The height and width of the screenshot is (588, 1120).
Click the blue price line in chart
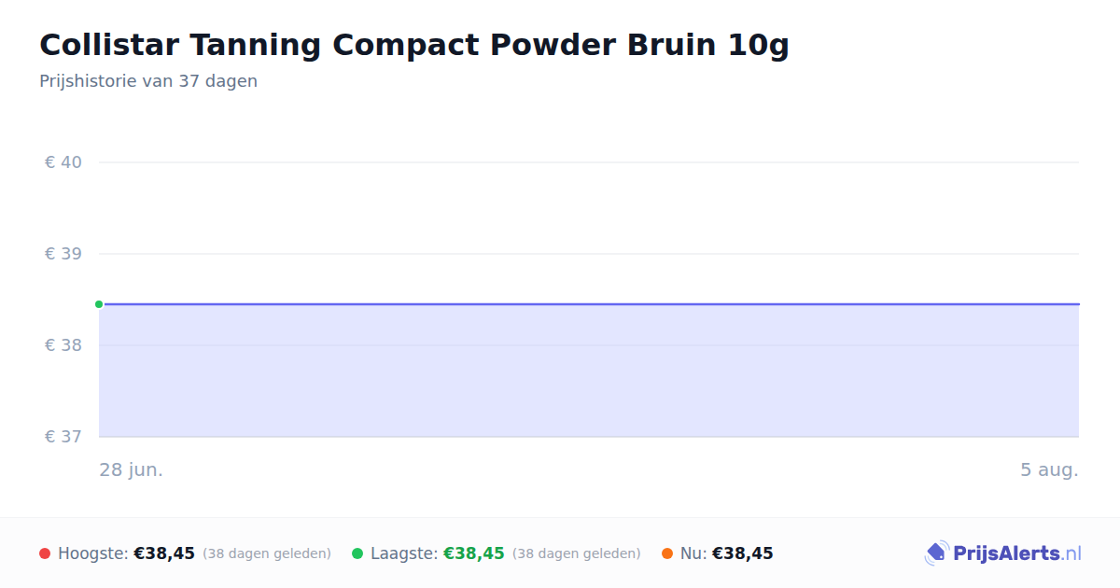[x=589, y=304]
